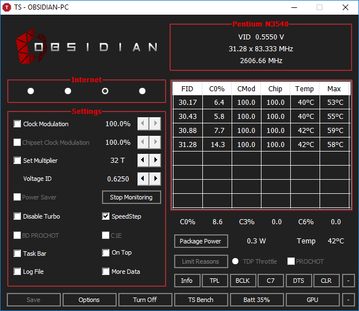The height and width of the screenshot is (311, 359).
Task: Enable the Clock Modulation checkbox
Action: [17, 124]
